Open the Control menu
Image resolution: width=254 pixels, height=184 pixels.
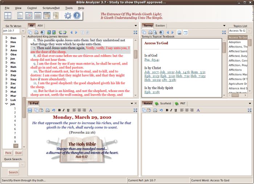tap(32, 8)
